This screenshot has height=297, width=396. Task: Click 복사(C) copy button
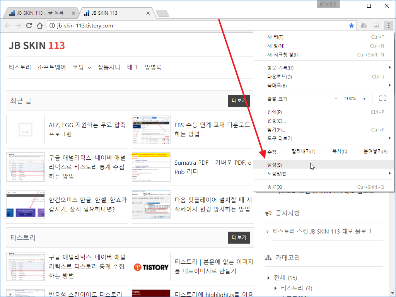(340, 152)
